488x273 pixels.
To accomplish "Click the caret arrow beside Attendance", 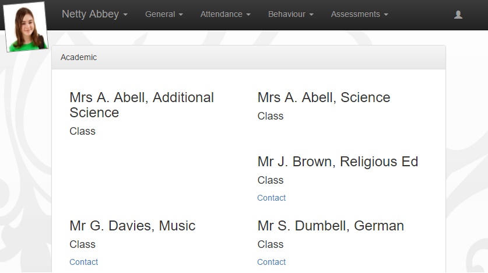I will [x=248, y=15].
